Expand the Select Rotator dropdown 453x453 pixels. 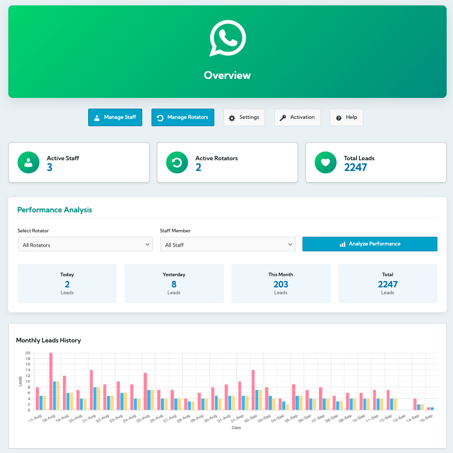click(x=85, y=245)
